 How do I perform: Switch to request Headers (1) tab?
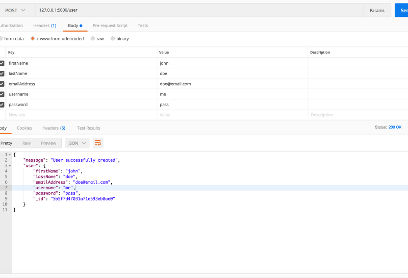point(45,26)
